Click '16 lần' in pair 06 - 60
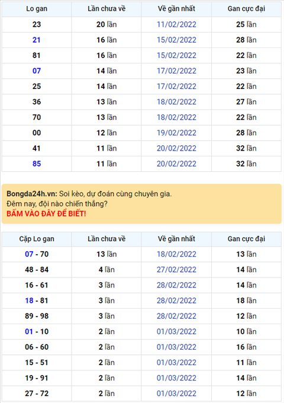 246,347
